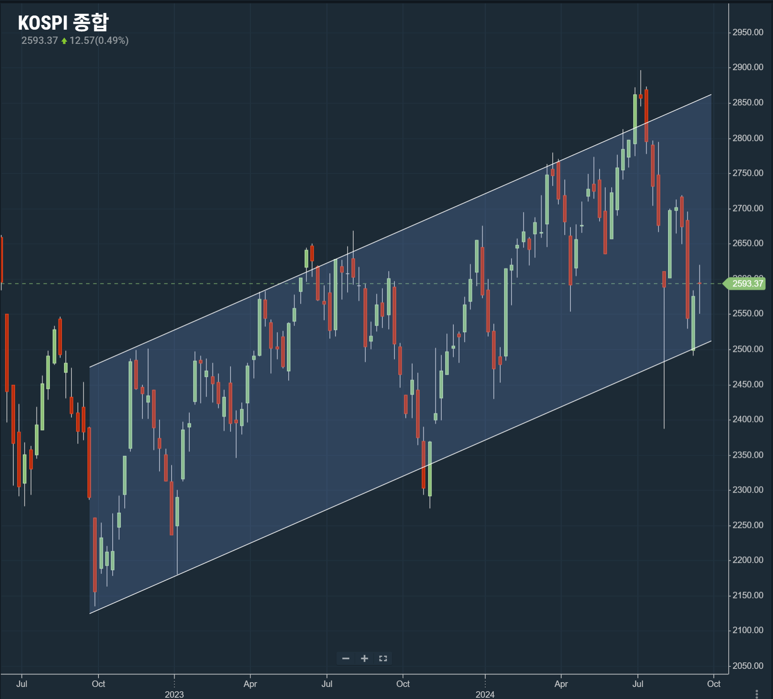This screenshot has width=773, height=699.
Task: Click the 2500.00 price axis label
Action: point(748,349)
